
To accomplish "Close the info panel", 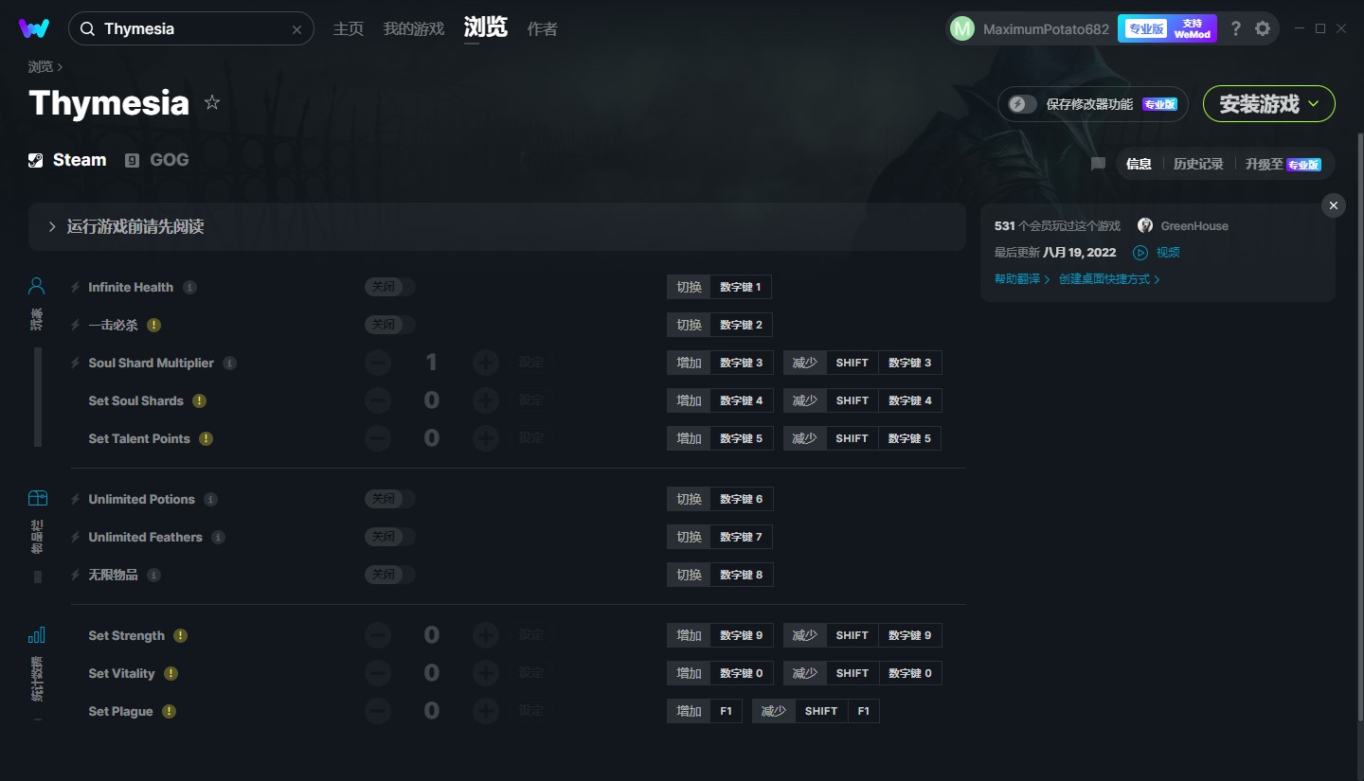I will pyautogui.click(x=1334, y=205).
